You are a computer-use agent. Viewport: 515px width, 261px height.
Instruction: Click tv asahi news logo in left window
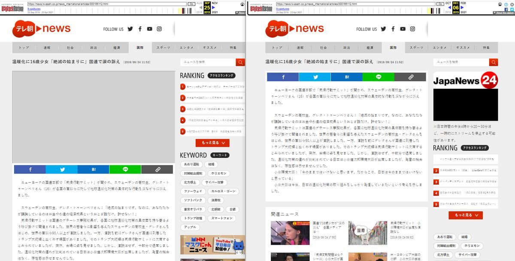pyautogui.click(x=41, y=29)
